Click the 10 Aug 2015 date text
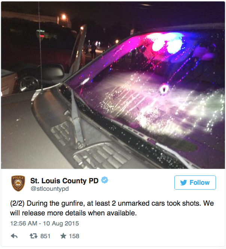The height and width of the screenshot is (249, 226). pyautogui.click(x=61, y=223)
